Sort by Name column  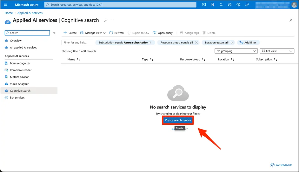[74, 59]
